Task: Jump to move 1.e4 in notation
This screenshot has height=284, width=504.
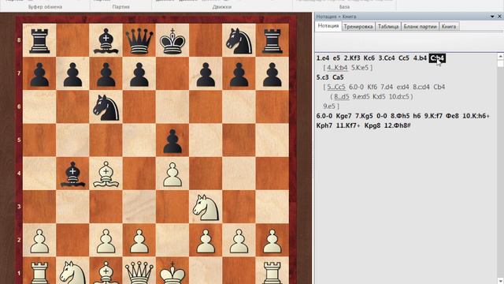Action: coord(323,58)
